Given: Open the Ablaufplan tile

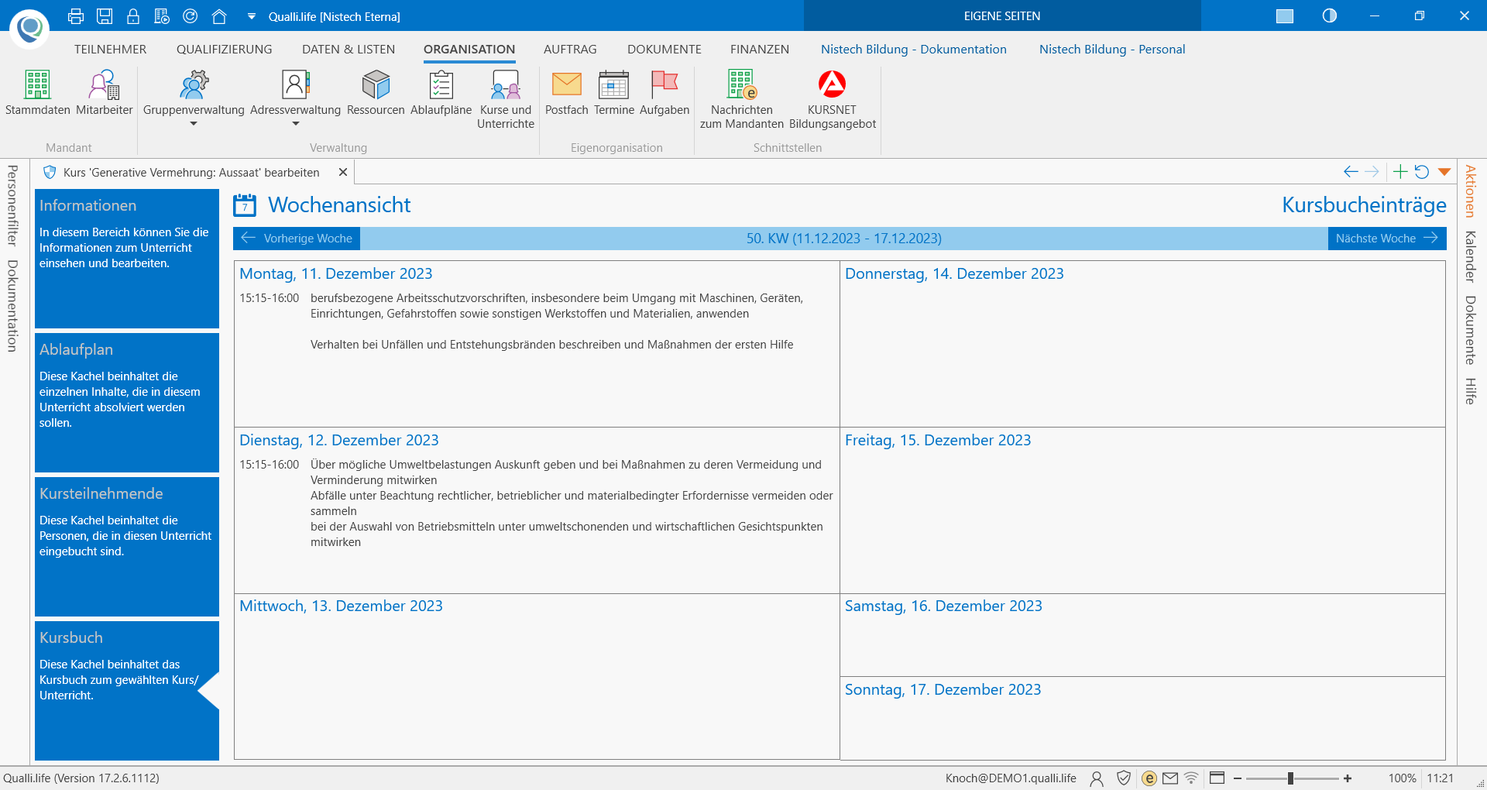Looking at the screenshot, I should click(x=127, y=402).
